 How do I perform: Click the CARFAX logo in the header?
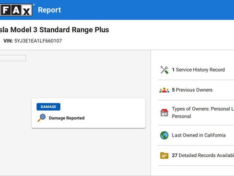[x=16, y=10]
